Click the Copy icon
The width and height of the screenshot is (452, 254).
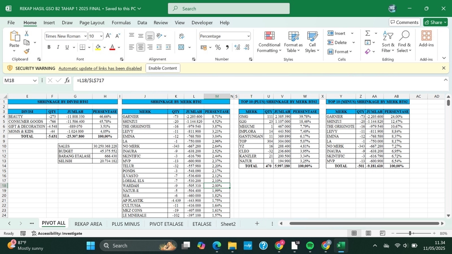pyautogui.click(x=26, y=42)
